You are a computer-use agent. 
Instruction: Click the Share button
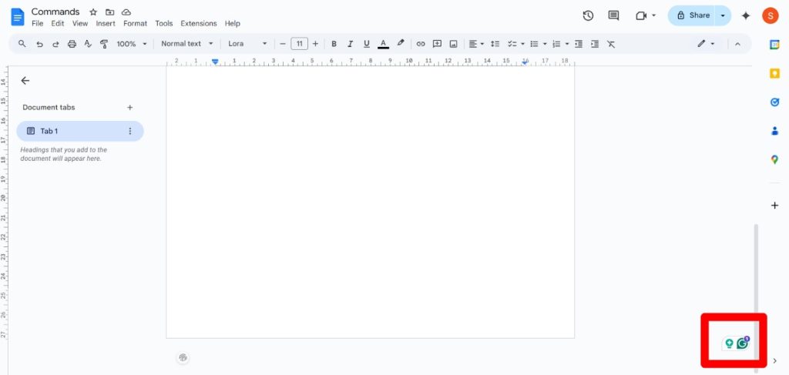[x=693, y=15]
